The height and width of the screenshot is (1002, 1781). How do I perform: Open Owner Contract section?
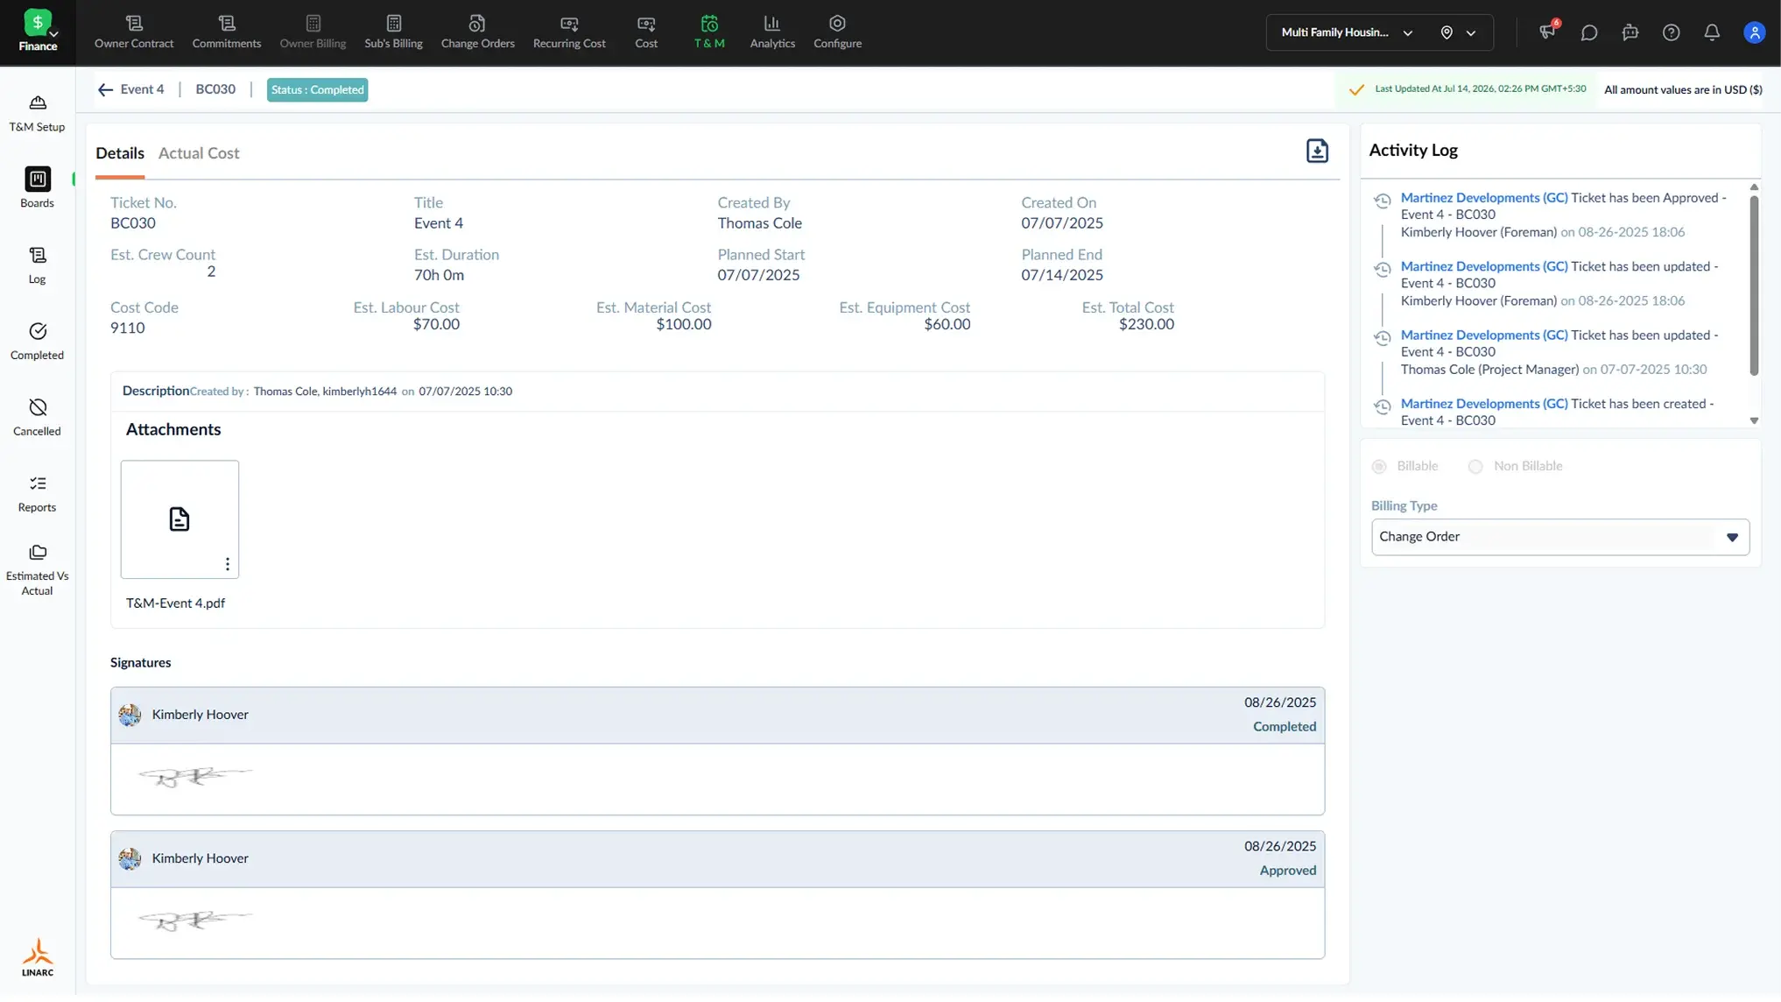134,32
